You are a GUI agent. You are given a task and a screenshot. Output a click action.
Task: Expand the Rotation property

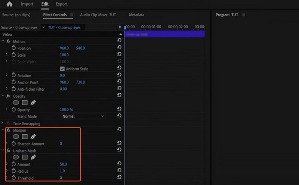pyautogui.click(x=6, y=76)
